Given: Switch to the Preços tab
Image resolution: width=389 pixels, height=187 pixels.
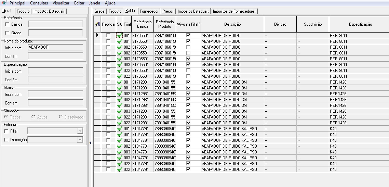Looking at the screenshot, I should click(168, 11).
